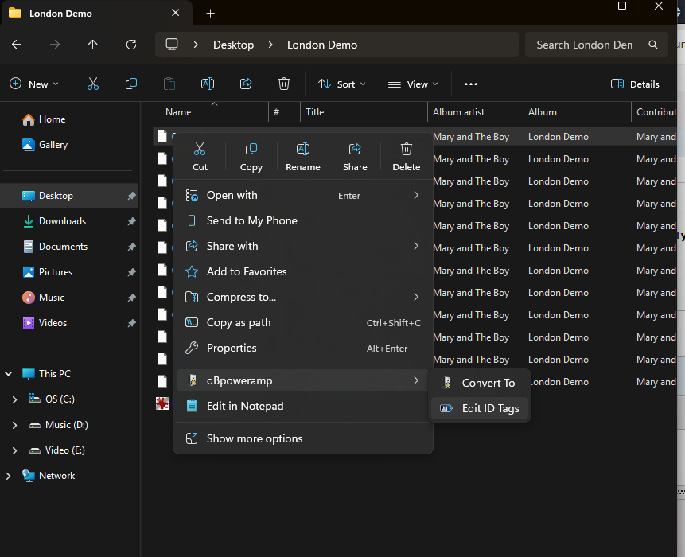
Task: Click Cut icon in context menu
Action: tap(200, 155)
